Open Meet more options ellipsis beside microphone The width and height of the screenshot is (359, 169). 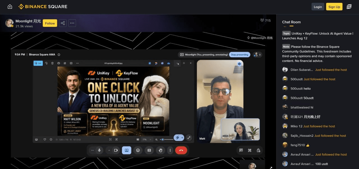tap(93, 151)
